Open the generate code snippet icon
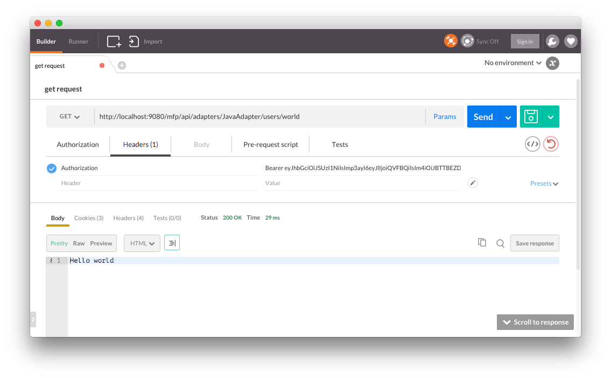 [x=532, y=144]
